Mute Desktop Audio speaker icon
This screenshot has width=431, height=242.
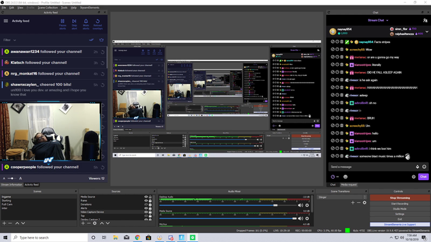coord(300,205)
